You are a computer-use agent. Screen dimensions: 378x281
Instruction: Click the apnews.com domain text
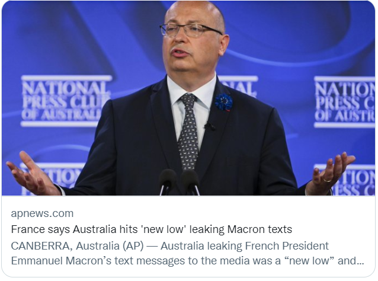click(42, 213)
